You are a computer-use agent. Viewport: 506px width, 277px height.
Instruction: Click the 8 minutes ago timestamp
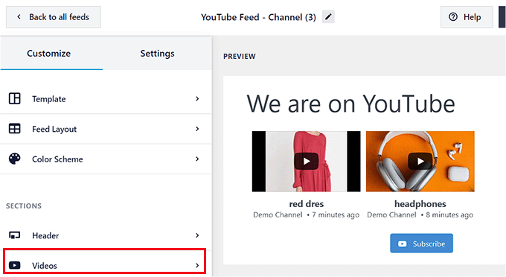point(449,214)
